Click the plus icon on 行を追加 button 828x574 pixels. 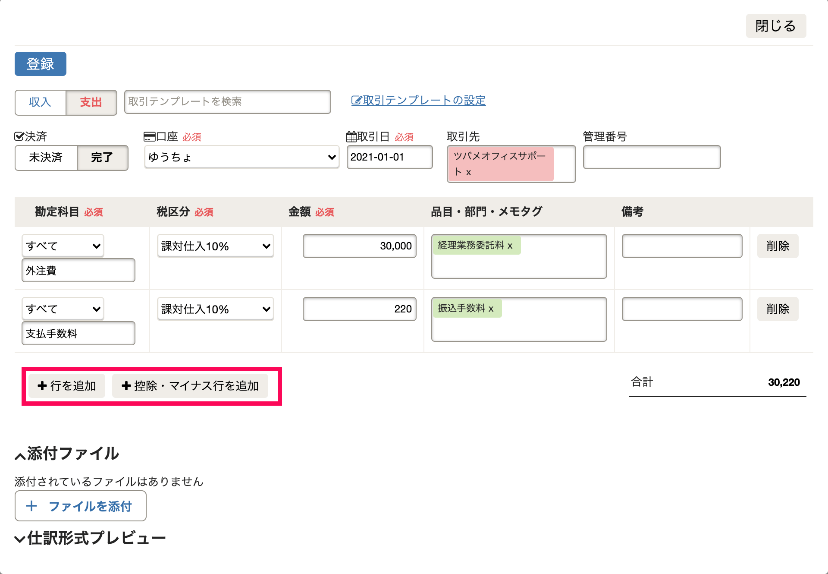[x=42, y=386]
